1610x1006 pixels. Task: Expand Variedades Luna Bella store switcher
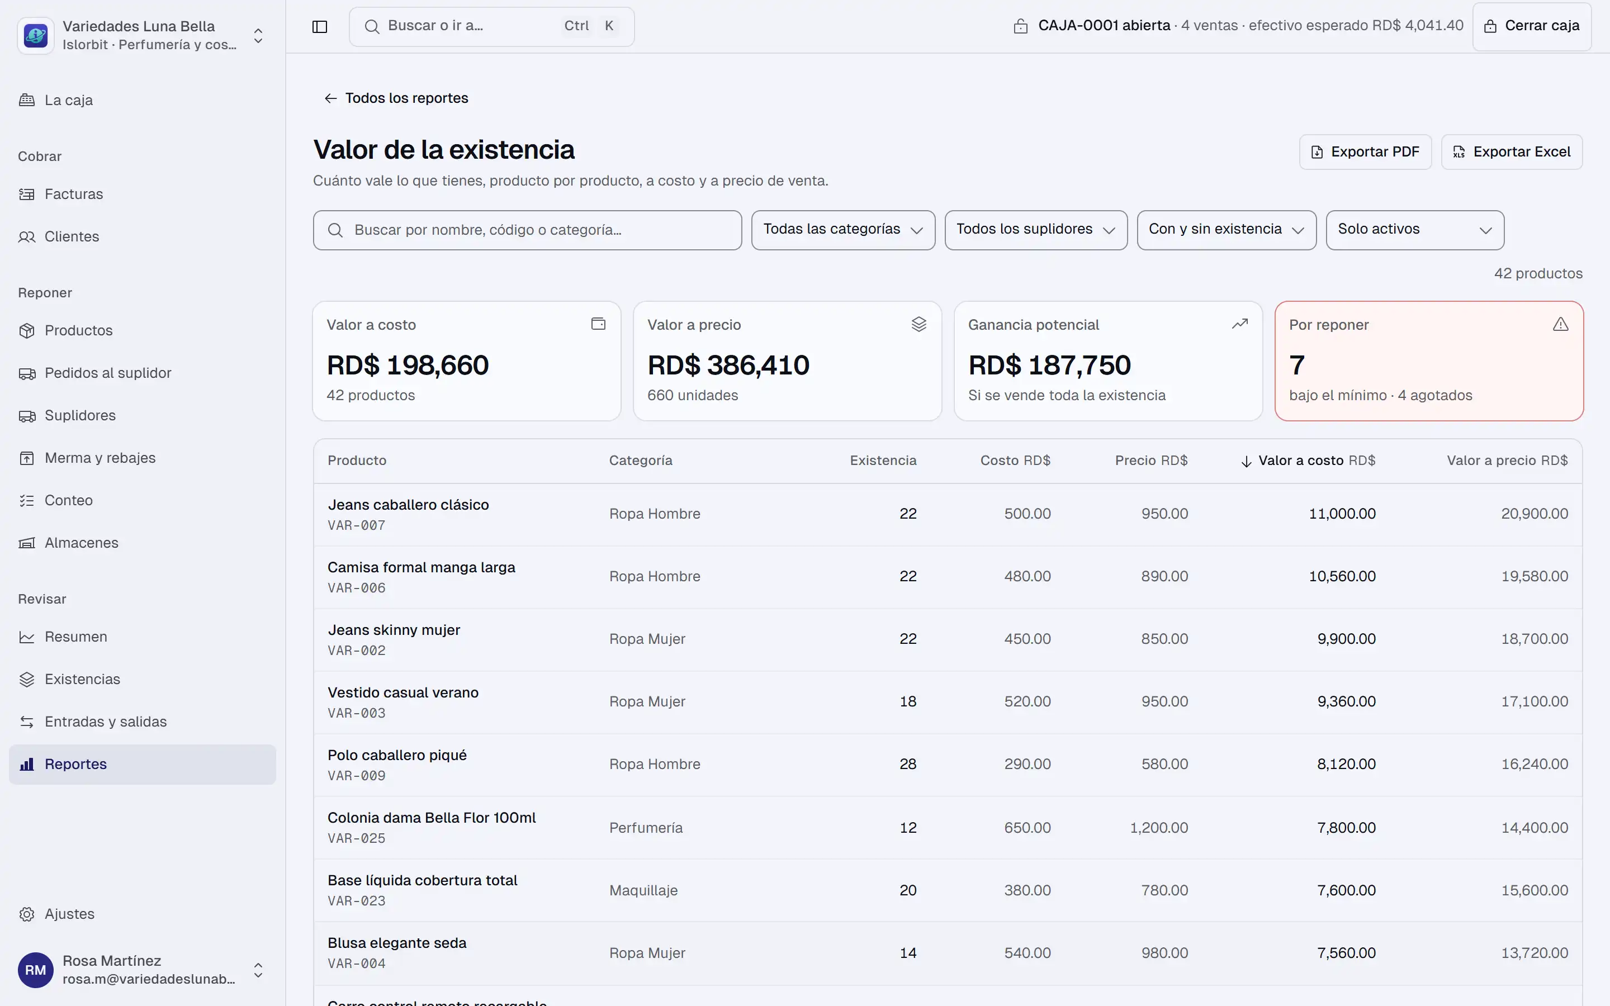pos(258,35)
